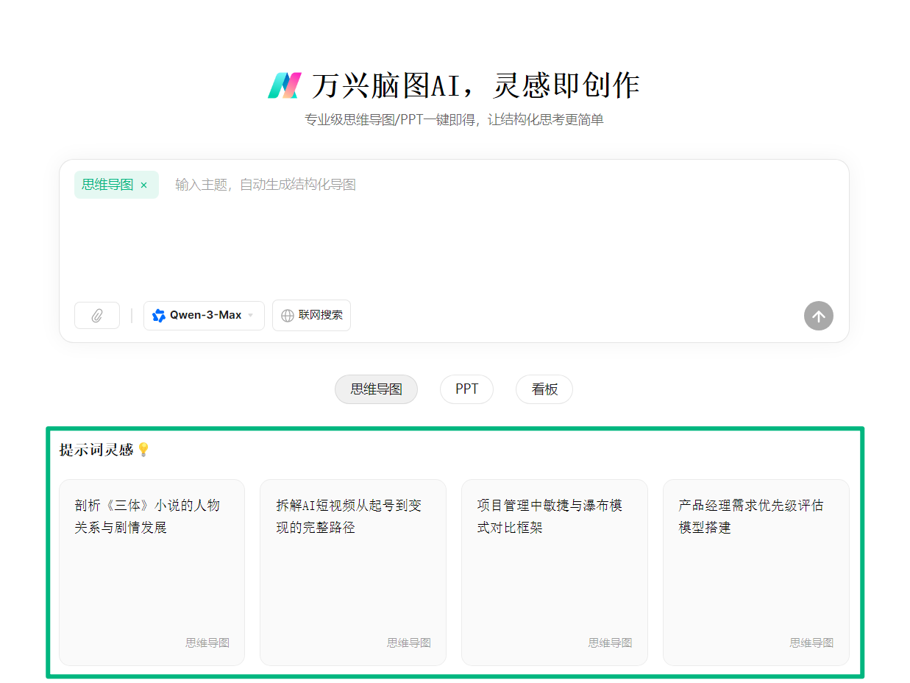The width and height of the screenshot is (910, 683).
Task: Click the send arrow button
Action: point(818,316)
